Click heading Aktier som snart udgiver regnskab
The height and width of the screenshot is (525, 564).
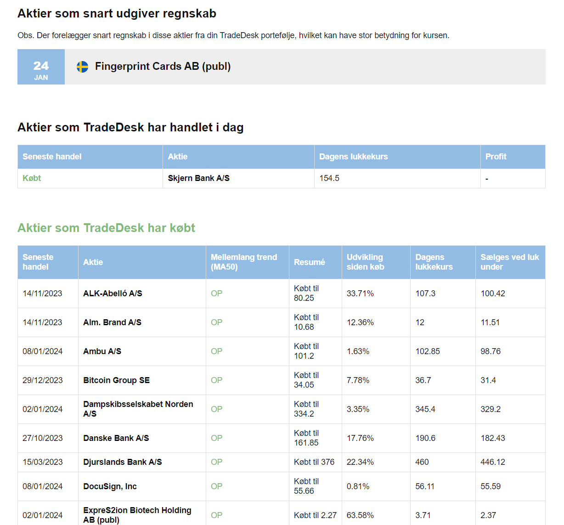[117, 14]
